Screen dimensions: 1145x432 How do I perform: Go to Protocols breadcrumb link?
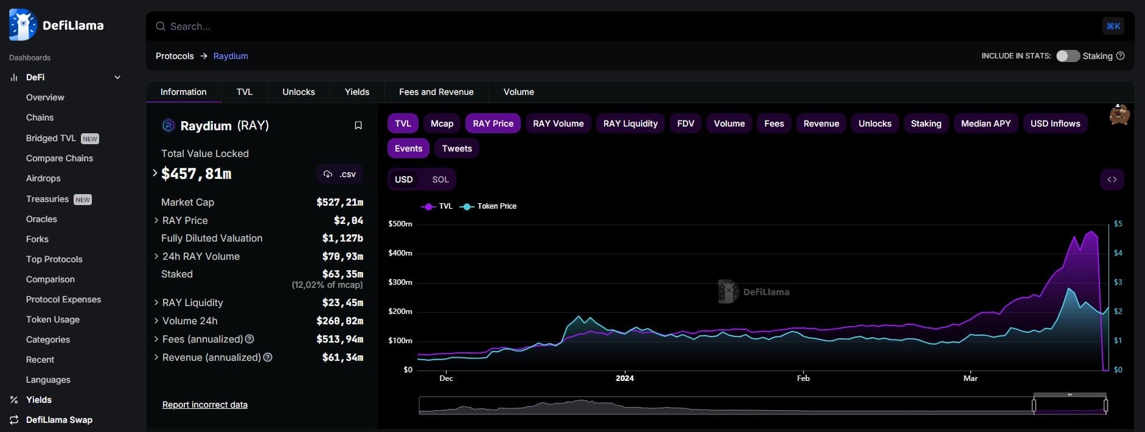click(175, 56)
